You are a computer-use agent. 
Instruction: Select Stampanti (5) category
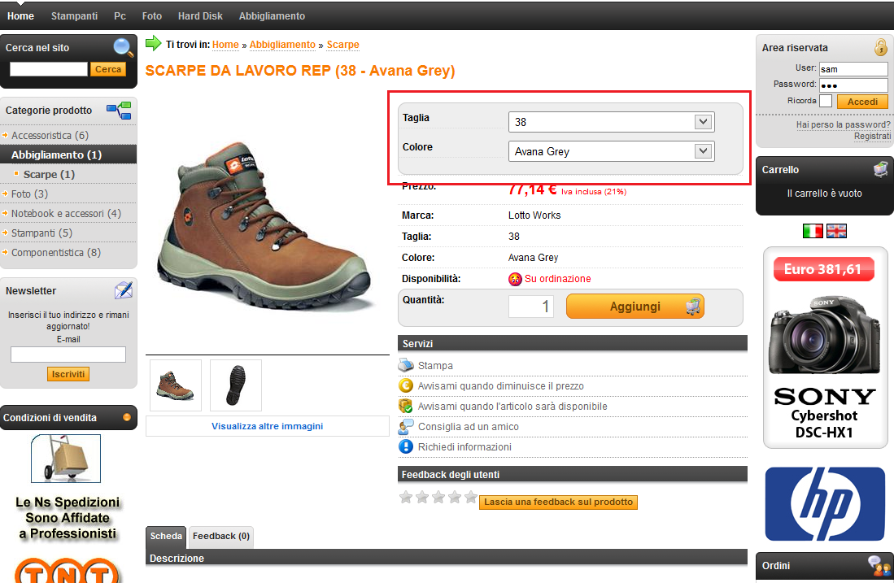(41, 233)
